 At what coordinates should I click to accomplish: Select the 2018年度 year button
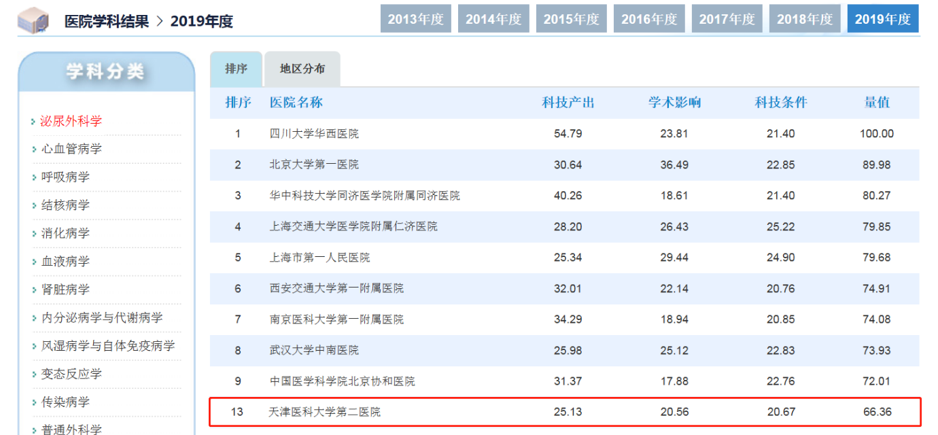805,19
